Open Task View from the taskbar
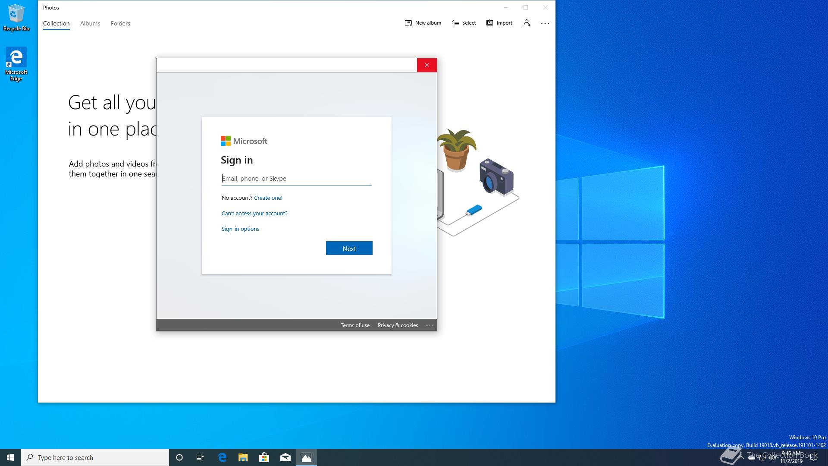The width and height of the screenshot is (828, 466). click(200, 457)
